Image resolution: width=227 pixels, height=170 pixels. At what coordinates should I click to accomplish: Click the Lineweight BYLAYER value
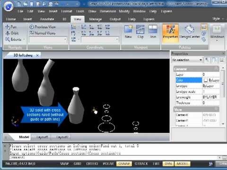(211, 97)
